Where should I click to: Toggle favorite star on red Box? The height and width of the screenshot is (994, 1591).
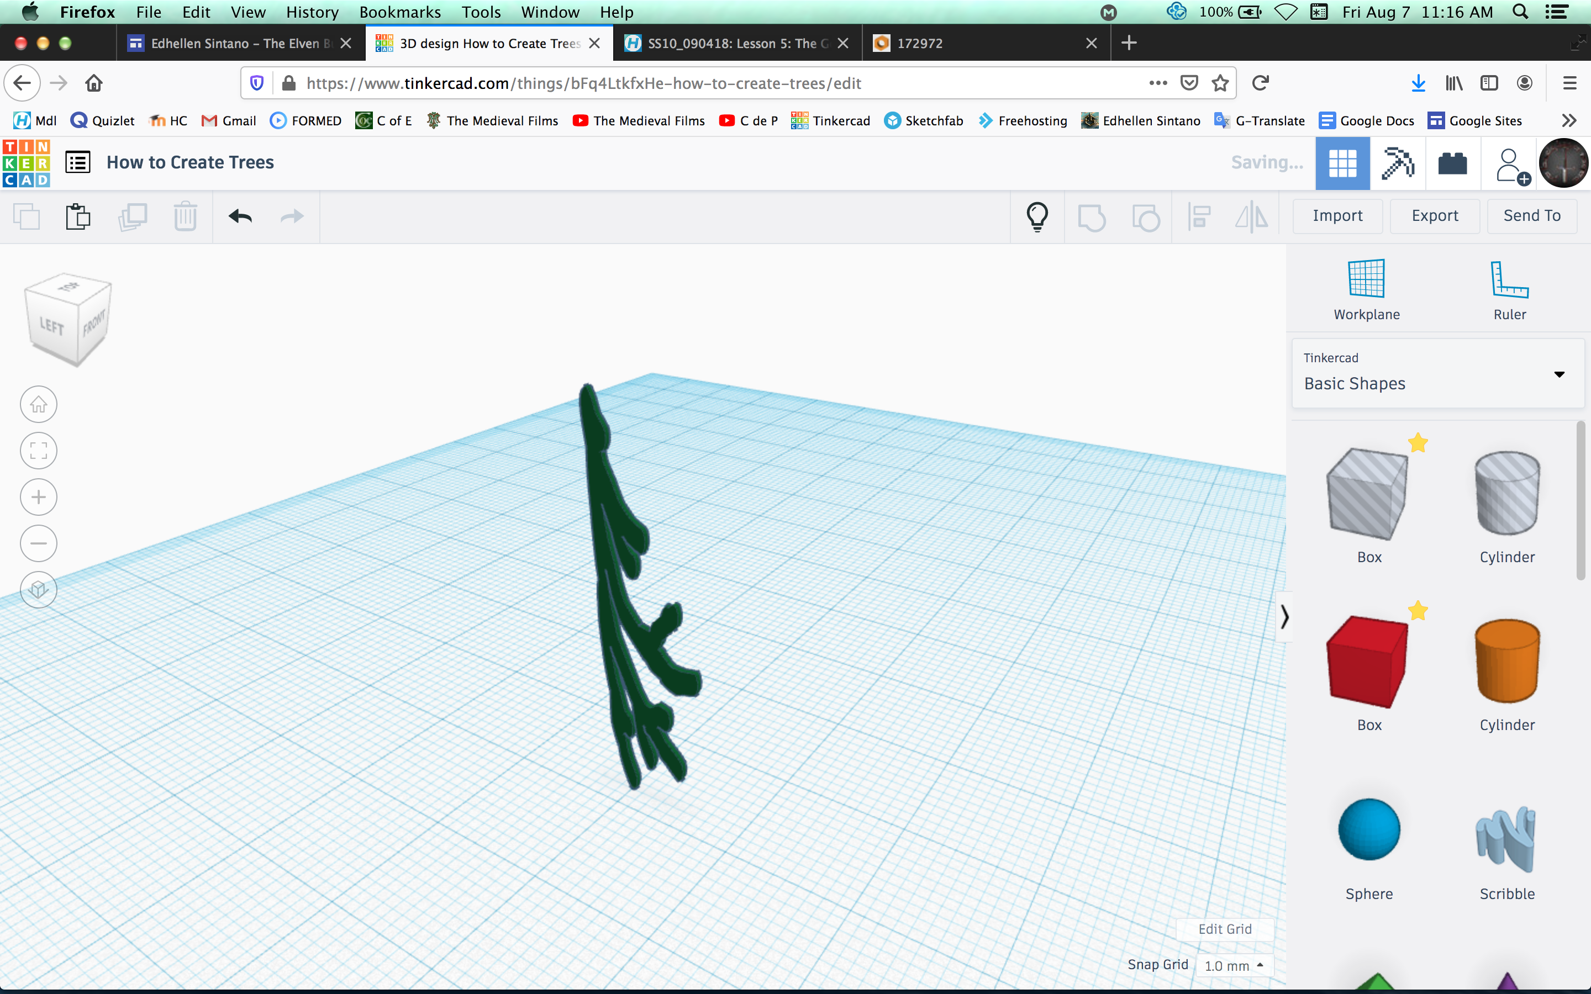[1418, 611]
